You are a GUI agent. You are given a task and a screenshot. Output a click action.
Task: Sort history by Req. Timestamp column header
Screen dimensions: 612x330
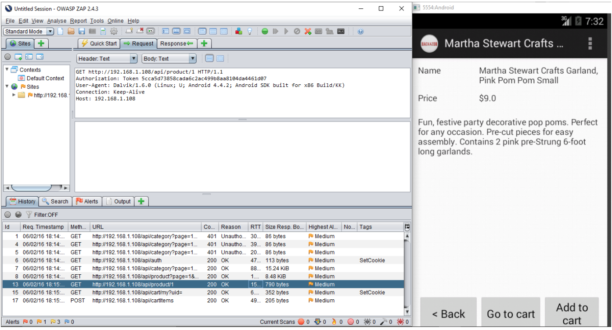pyautogui.click(x=44, y=227)
